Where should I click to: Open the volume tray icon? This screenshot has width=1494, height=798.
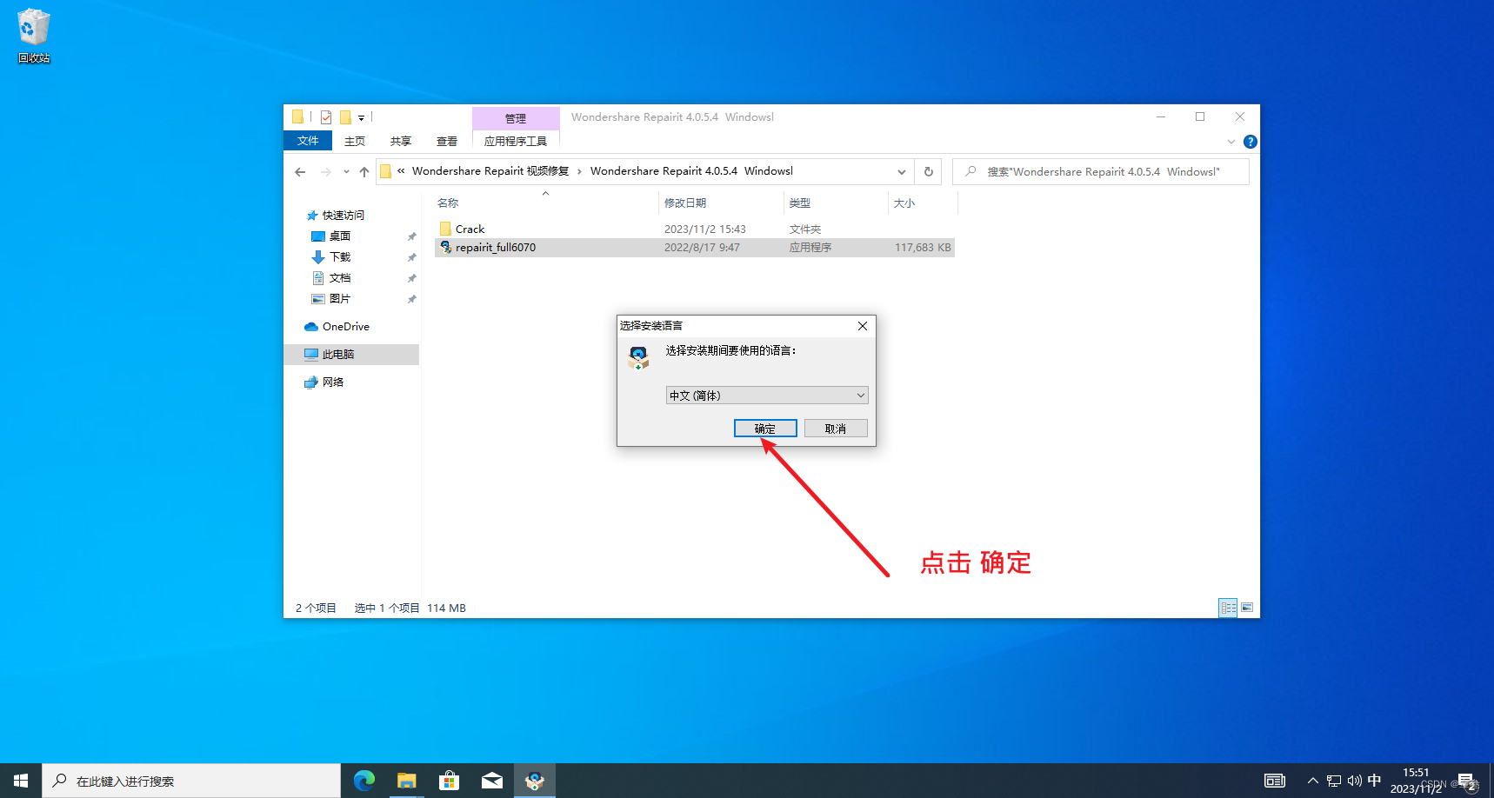point(1354,781)
